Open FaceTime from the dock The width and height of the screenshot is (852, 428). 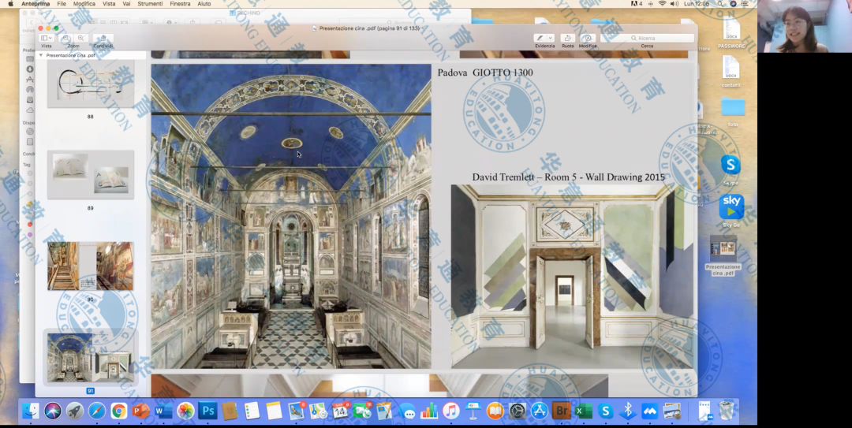(362, 411)
